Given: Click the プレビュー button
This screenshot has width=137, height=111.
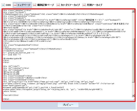Looking at the screenshot, I should point(68,105).
